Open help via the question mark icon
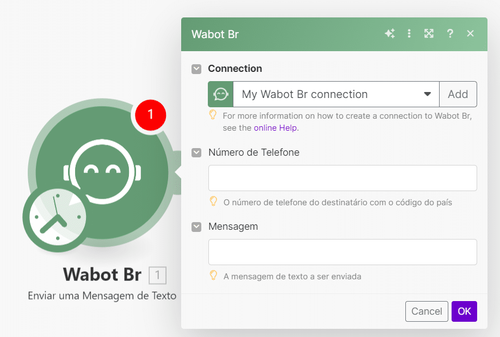 (x=450, y=34)
